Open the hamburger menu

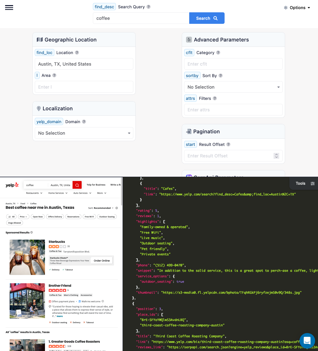(9, 7)
